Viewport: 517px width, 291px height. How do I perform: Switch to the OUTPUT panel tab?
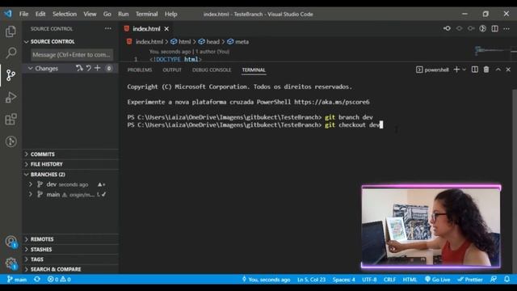172,70
